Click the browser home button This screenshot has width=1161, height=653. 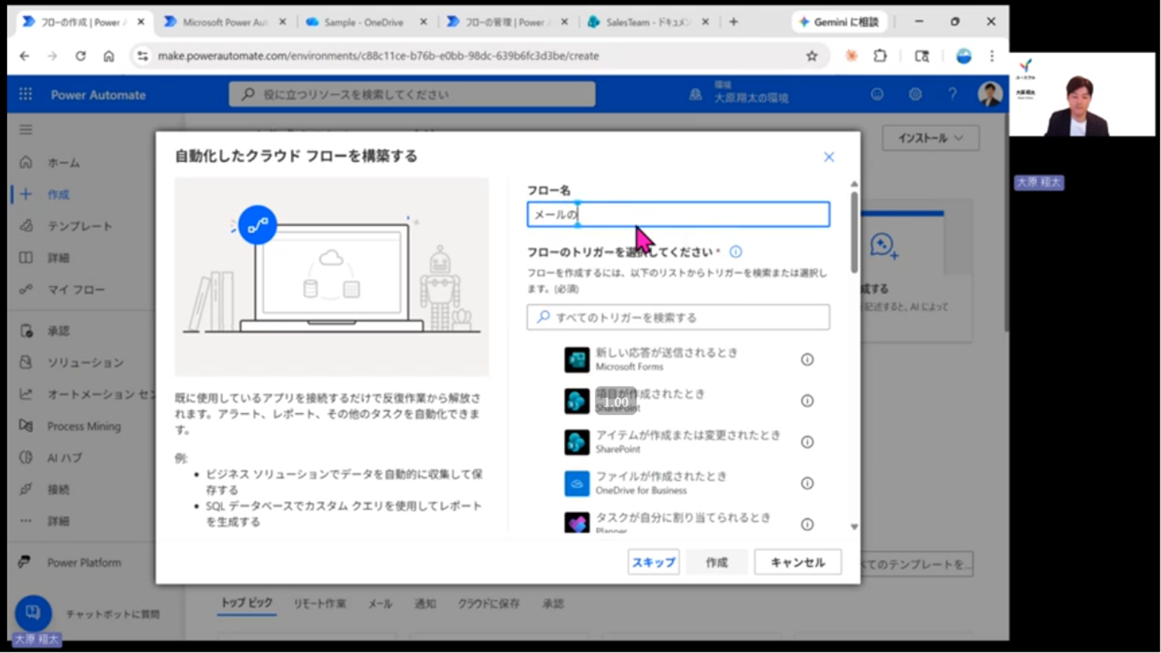(109, 56)
